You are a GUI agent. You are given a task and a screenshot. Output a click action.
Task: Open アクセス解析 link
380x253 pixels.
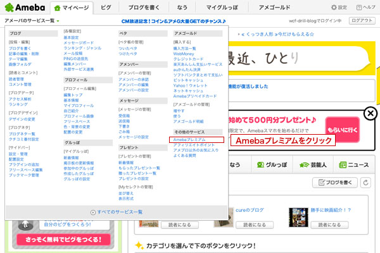[x=20, y=99]
